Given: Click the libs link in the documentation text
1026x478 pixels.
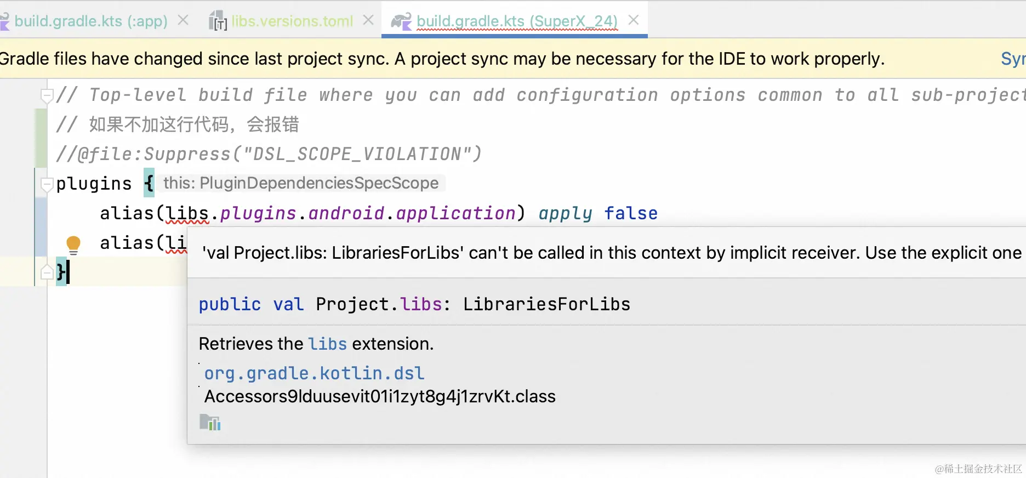Looking at the screenshot, I should tap(327, 344).
